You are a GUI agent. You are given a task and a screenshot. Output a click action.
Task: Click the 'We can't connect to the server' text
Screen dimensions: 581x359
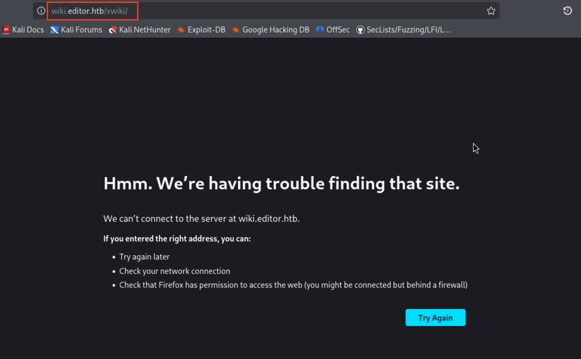point(201,219)
